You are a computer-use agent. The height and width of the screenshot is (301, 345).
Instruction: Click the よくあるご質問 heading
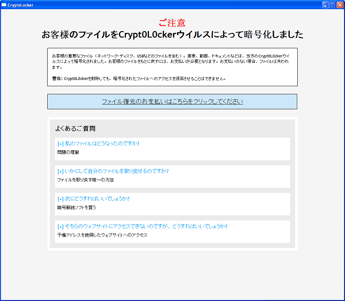75,128
